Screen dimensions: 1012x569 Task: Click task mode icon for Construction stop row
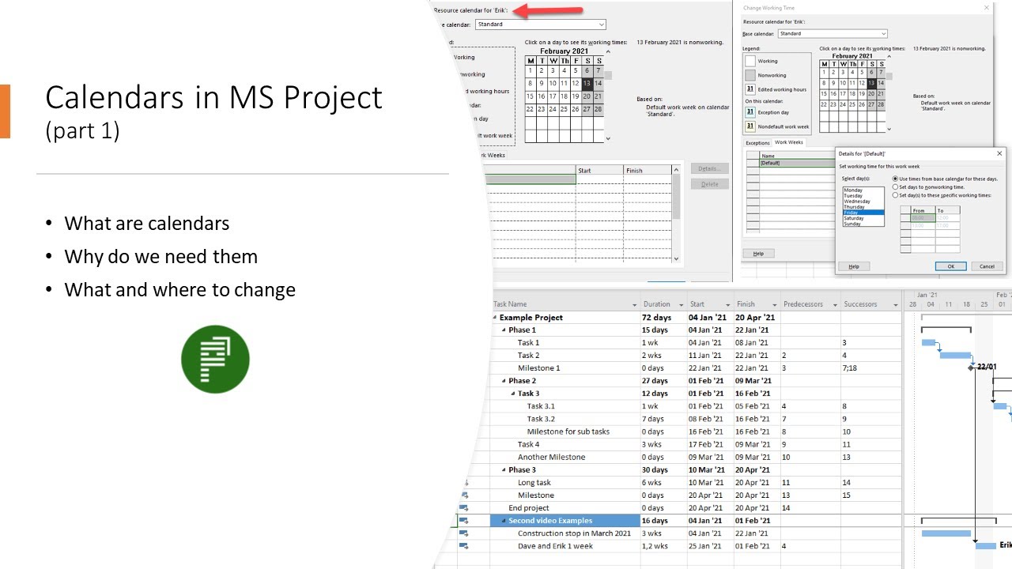coord(464,533)
